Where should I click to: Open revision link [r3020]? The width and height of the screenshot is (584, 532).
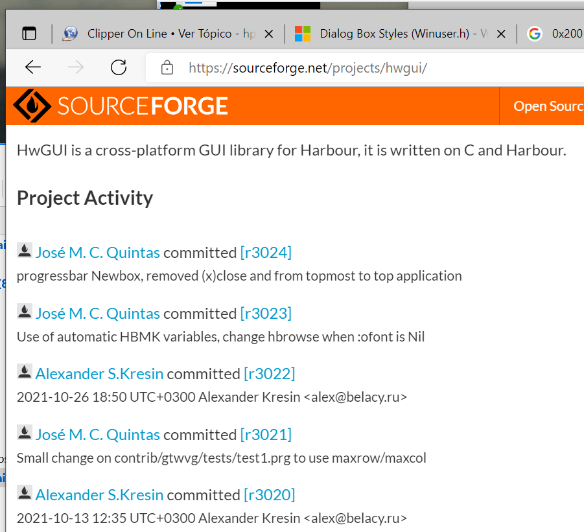(269, 494)
